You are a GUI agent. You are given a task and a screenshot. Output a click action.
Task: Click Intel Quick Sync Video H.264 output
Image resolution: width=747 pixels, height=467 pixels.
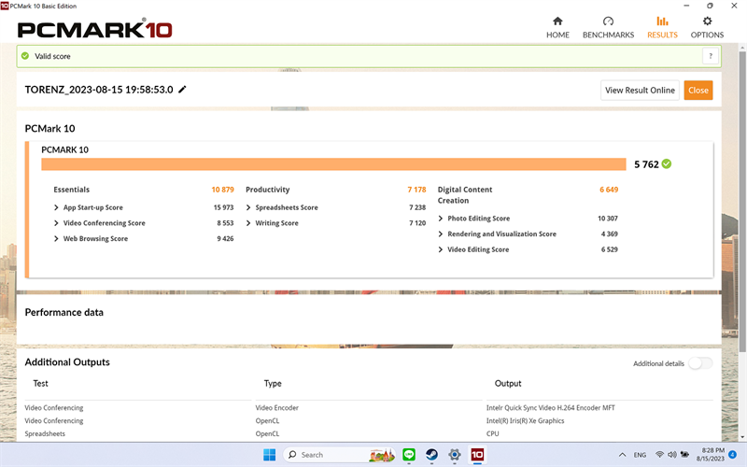(x=550, y=408)
